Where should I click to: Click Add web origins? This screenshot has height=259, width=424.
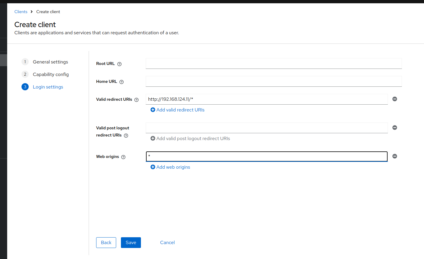[x=170, y=167]
